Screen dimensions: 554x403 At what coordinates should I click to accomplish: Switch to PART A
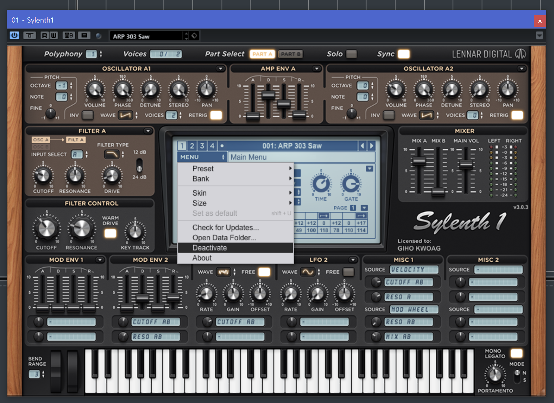pyautogui.click(x=262, y=54)
